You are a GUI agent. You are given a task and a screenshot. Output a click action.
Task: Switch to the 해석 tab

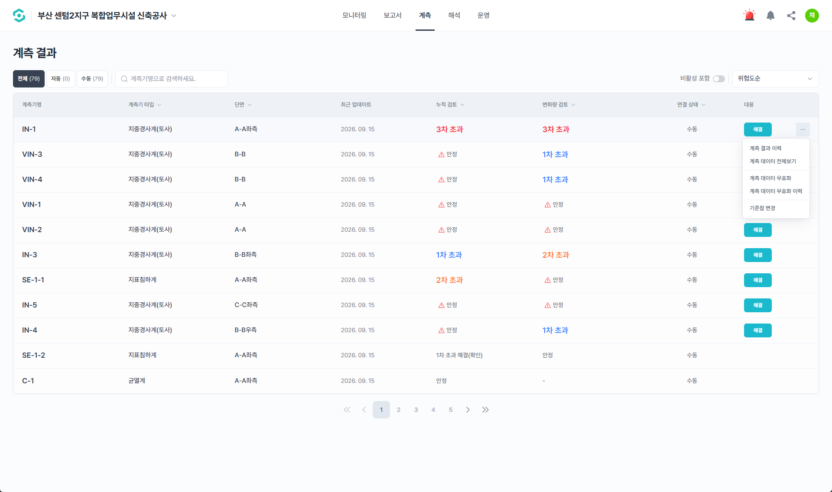click(x=454, y=16)
